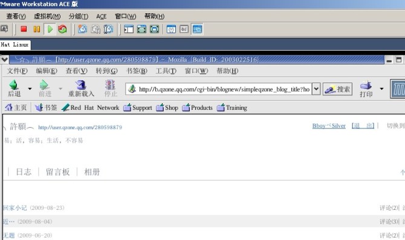This screenshot has width=405, height=240.
Task: Reset the VM using the circular arrow icon
Action: (x=62, y=29)
